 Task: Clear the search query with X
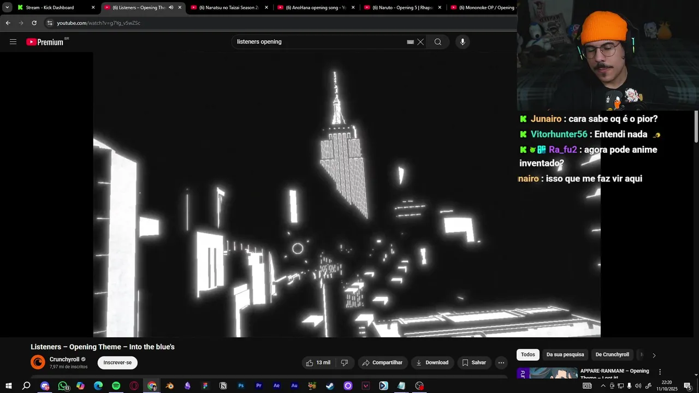(420, 42)
